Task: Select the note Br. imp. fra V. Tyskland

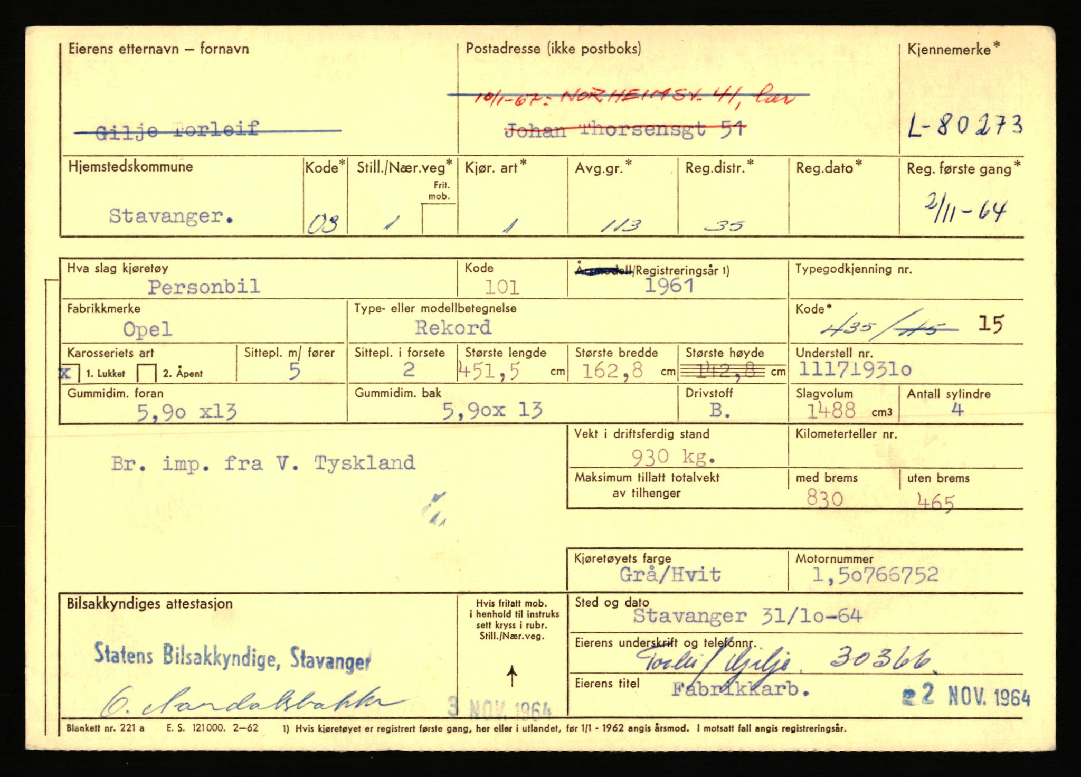Action: point(263,463)
